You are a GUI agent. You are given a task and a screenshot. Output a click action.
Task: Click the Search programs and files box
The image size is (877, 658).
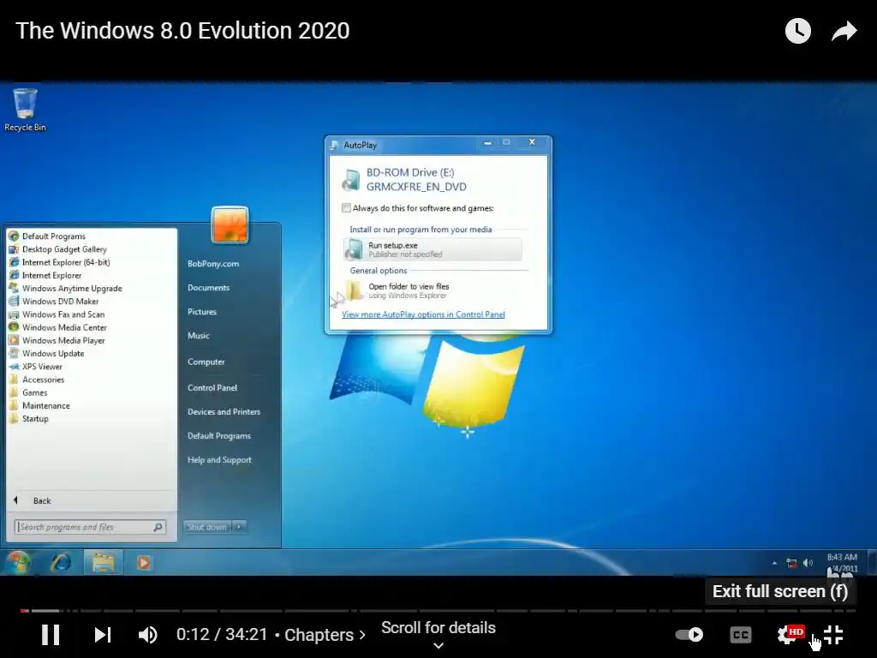coord(90,527)
